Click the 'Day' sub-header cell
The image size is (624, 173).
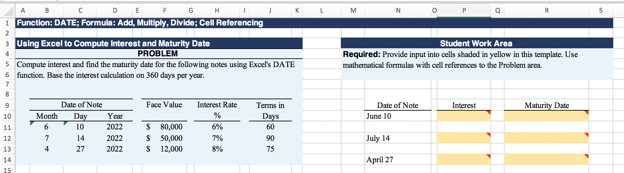click(81, 116)
